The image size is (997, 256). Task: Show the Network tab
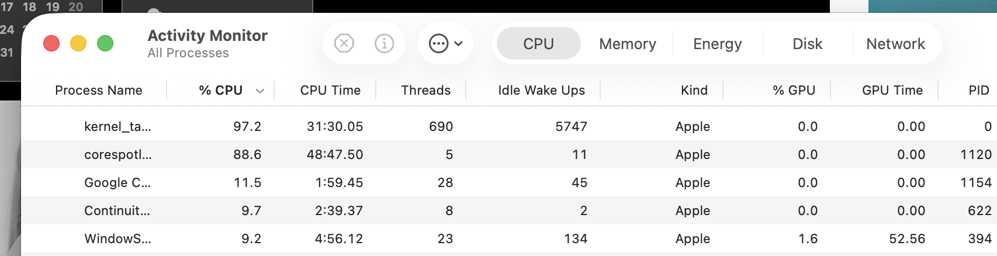[895, 44]
